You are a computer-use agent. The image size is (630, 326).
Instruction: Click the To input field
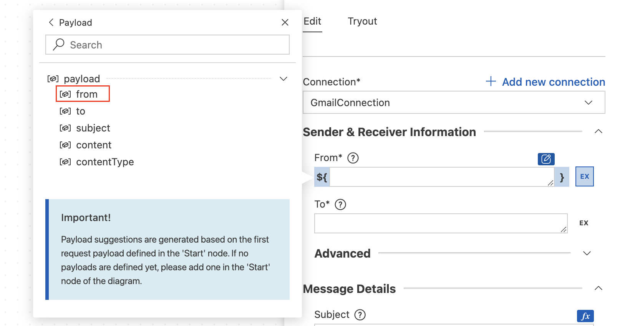(x=441, y=223)
